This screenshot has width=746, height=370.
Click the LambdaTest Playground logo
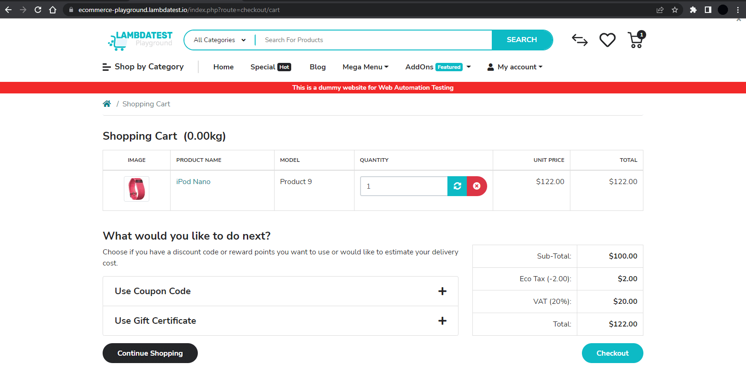tap(140, 40)
